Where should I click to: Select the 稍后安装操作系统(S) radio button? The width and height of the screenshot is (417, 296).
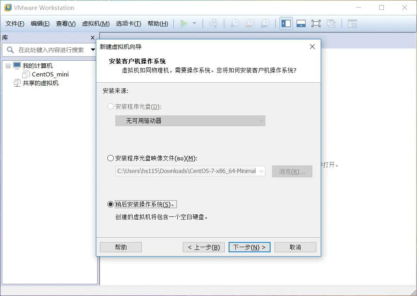tap(110, 204)
